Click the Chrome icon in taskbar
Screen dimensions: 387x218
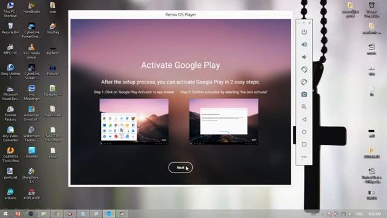point(57,214)
